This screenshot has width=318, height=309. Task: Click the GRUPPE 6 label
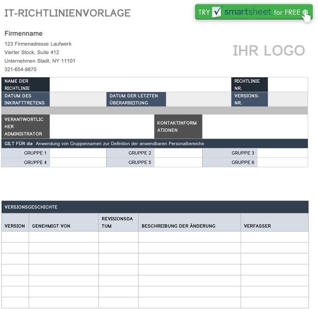[x=230, y=162]
